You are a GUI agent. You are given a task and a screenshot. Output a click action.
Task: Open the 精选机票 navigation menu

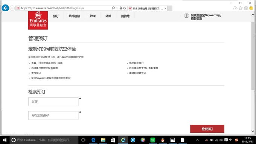coord(74,16)
